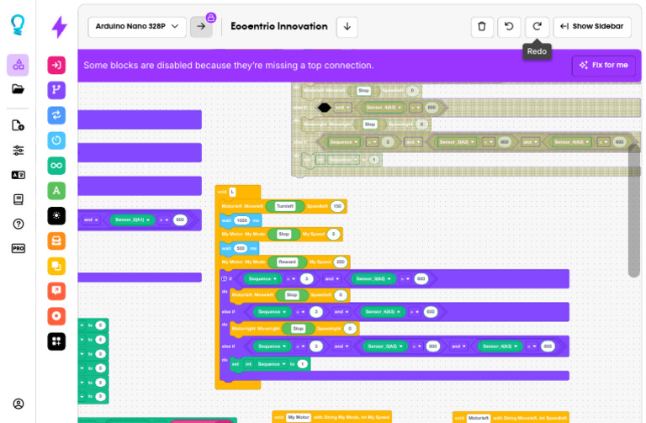
Task: Open the user account icon
Action: point(18,404)
